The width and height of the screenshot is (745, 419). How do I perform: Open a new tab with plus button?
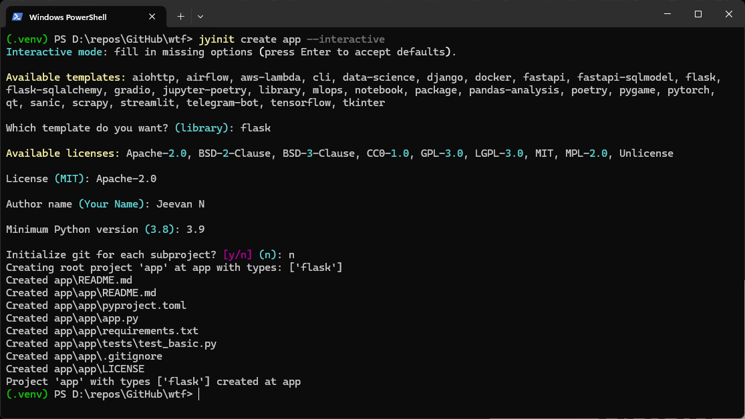tap(180, 15)
